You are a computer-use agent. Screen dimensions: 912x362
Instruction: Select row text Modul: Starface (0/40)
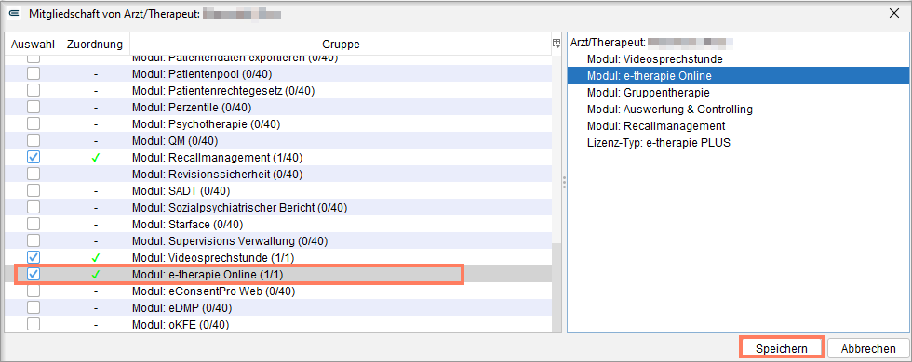pos(187,224)
